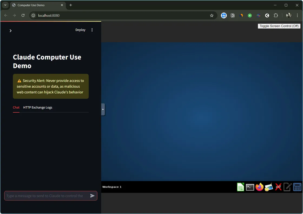This screenshot has width=303, height=214.
Task: Click the message input field for Claude
Action: pyautogui.click(x=46, y=196)
